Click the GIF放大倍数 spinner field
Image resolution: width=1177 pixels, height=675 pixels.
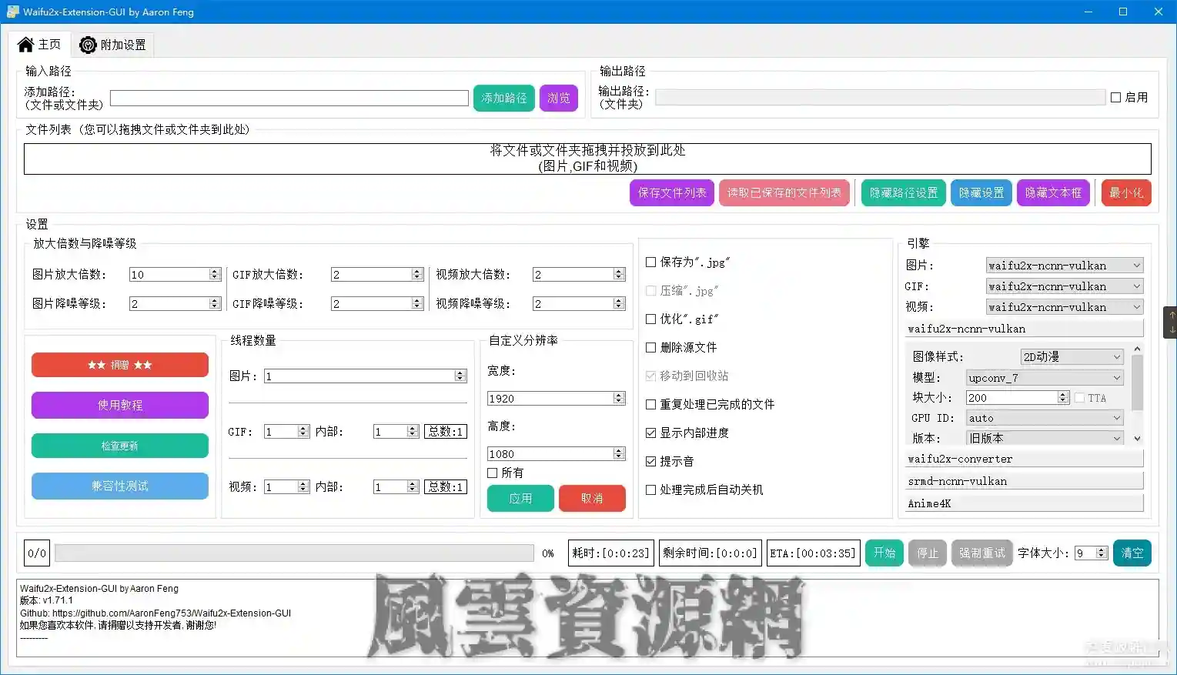point(377,275)
